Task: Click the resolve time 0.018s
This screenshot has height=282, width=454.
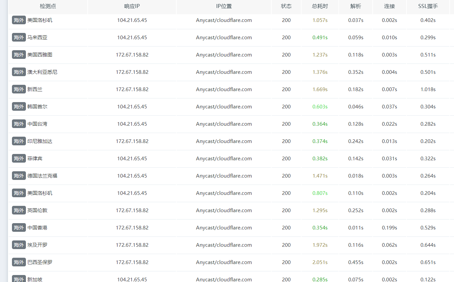Action: point(356,176)
